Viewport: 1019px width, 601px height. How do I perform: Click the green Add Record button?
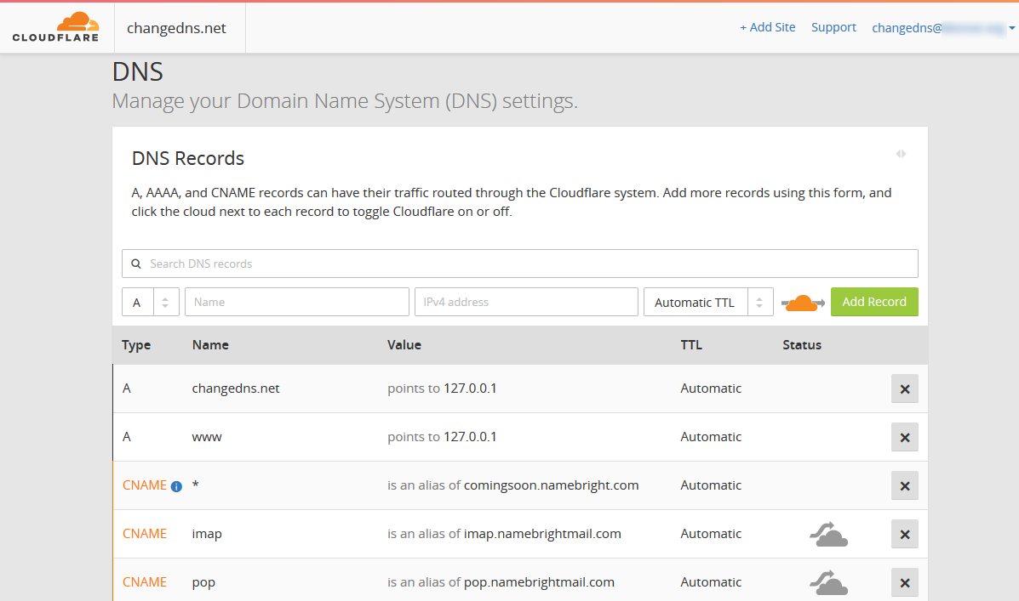click(874, 302)
